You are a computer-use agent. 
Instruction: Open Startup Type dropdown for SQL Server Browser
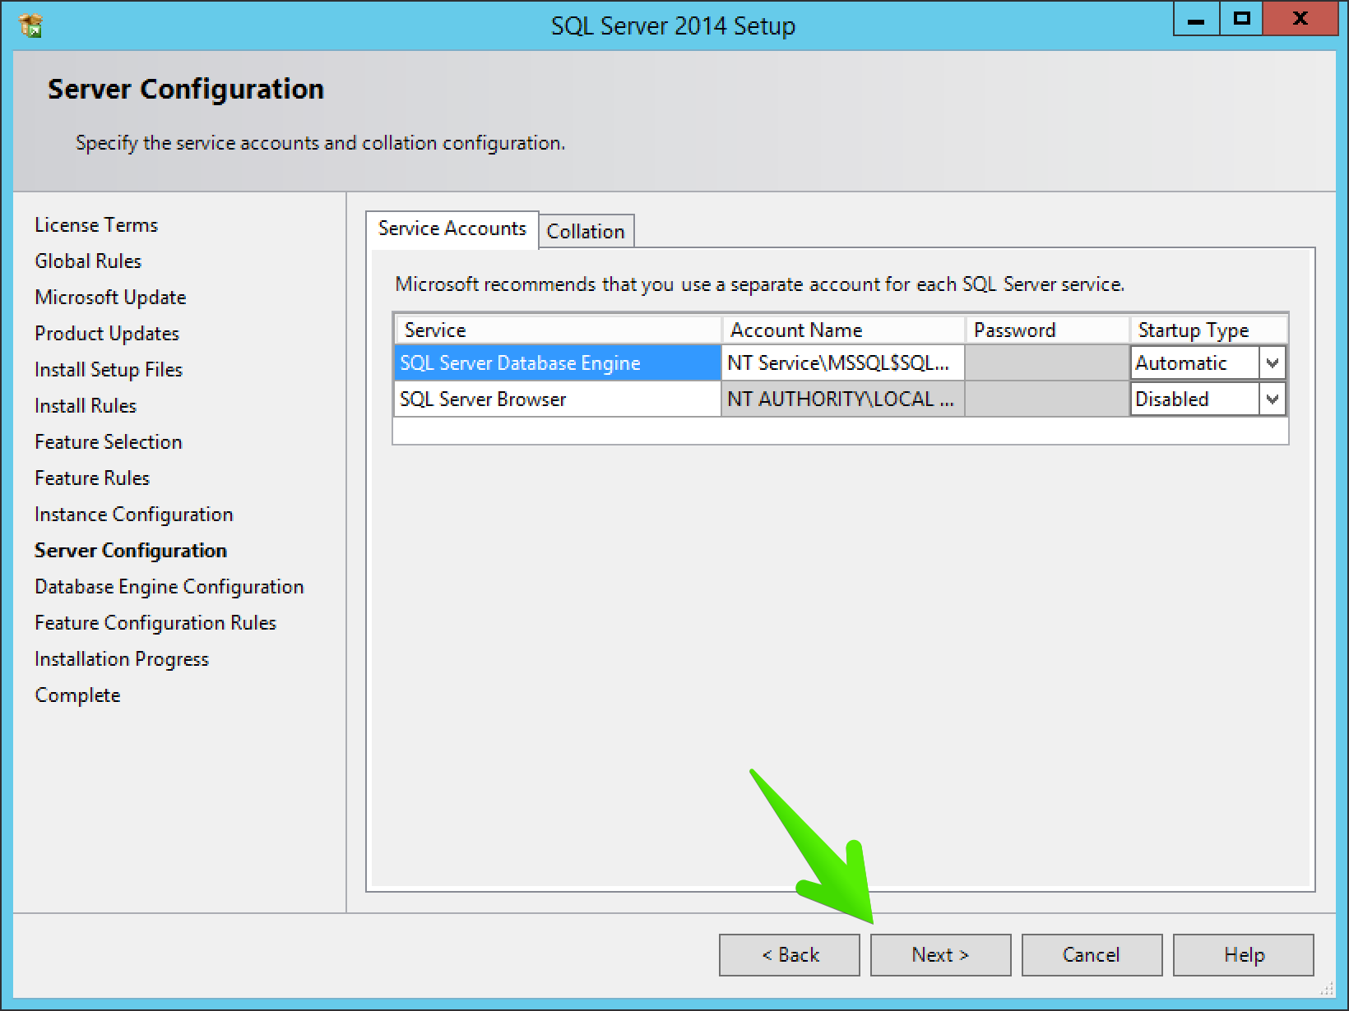point(1273,399)
